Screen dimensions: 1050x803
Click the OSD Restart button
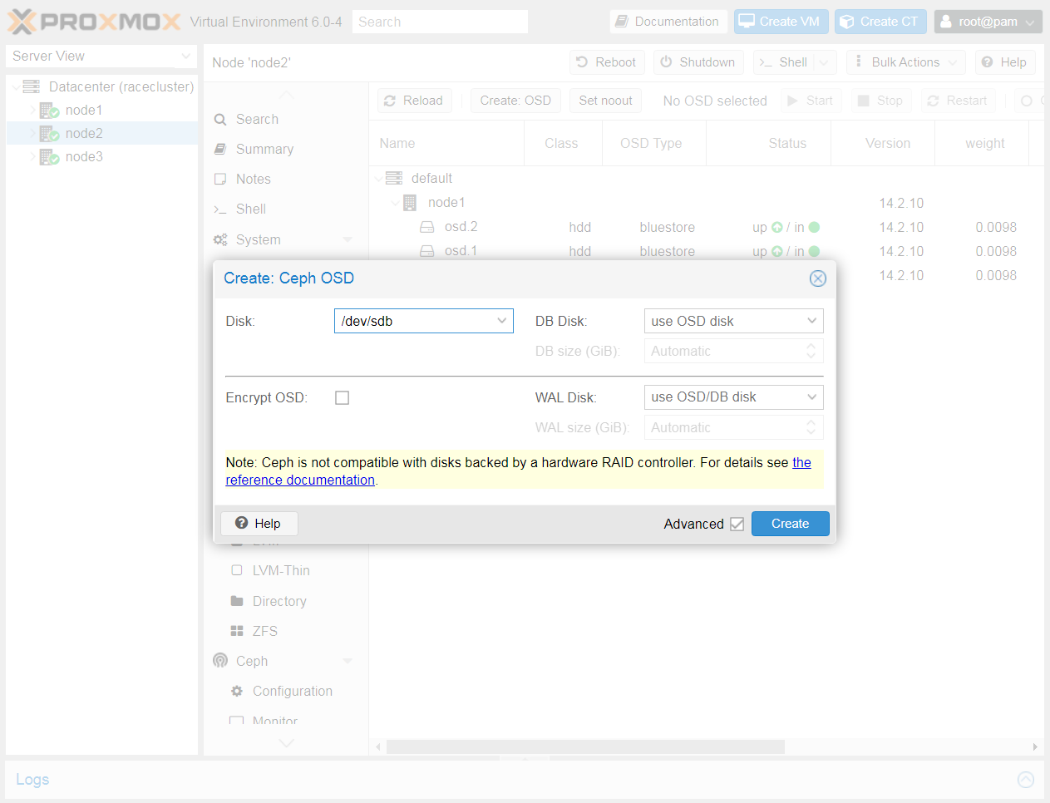click(x=958, y=101)
